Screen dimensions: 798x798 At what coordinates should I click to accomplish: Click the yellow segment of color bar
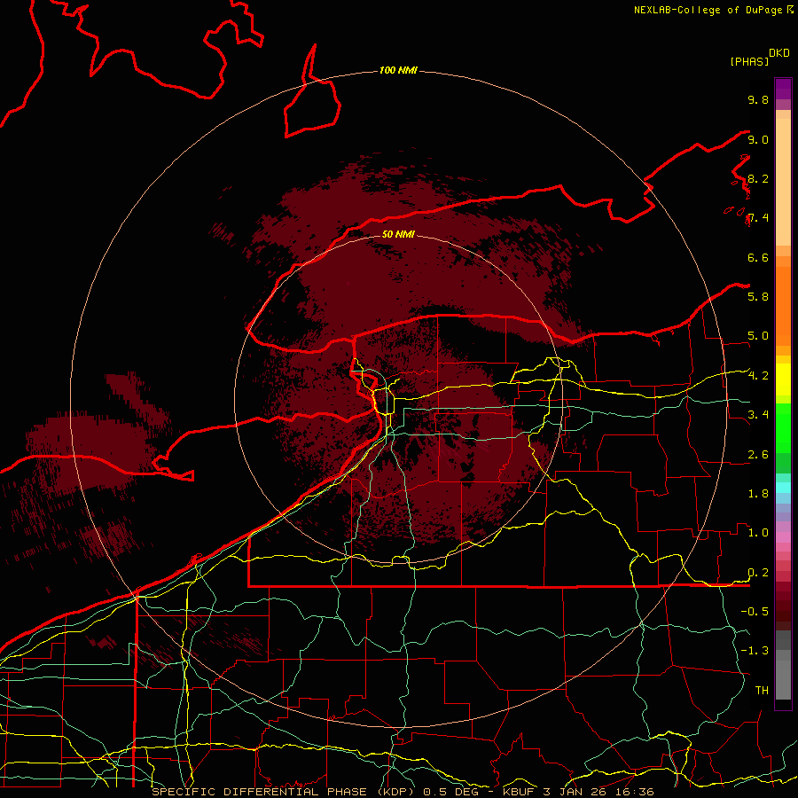coord(783,379)
